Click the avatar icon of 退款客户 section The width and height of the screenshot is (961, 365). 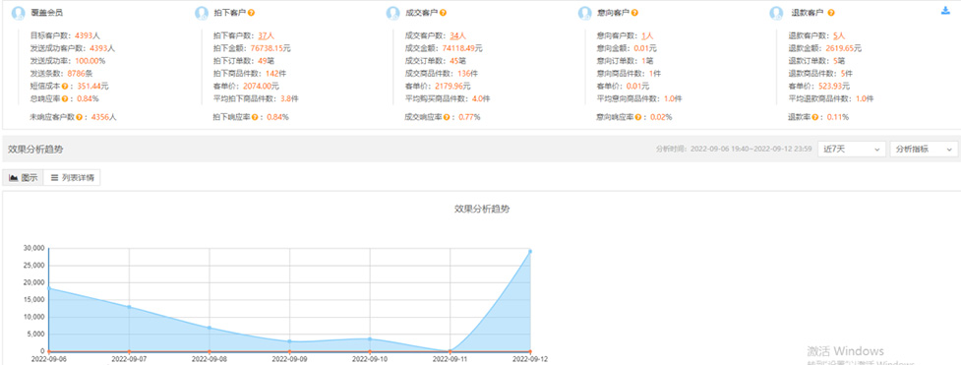(x=776, y=13)
